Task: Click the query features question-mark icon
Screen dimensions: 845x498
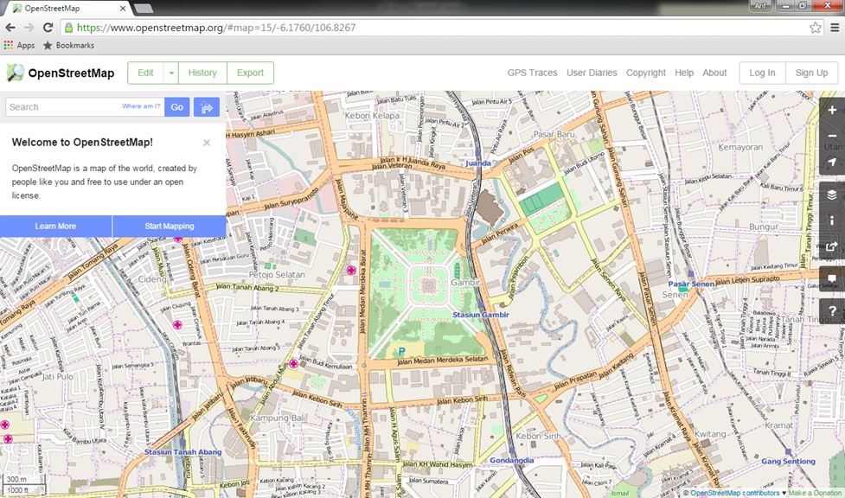Action: pyautogui.click(x=832, y=311)
